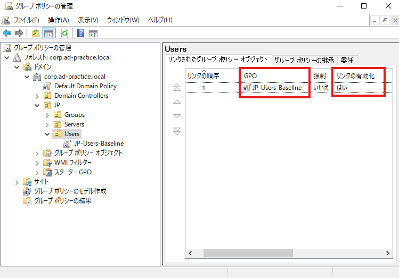Click the いいえ cell in 強制 column
This screenshot has height=278, width=399.
click(321, 88)
